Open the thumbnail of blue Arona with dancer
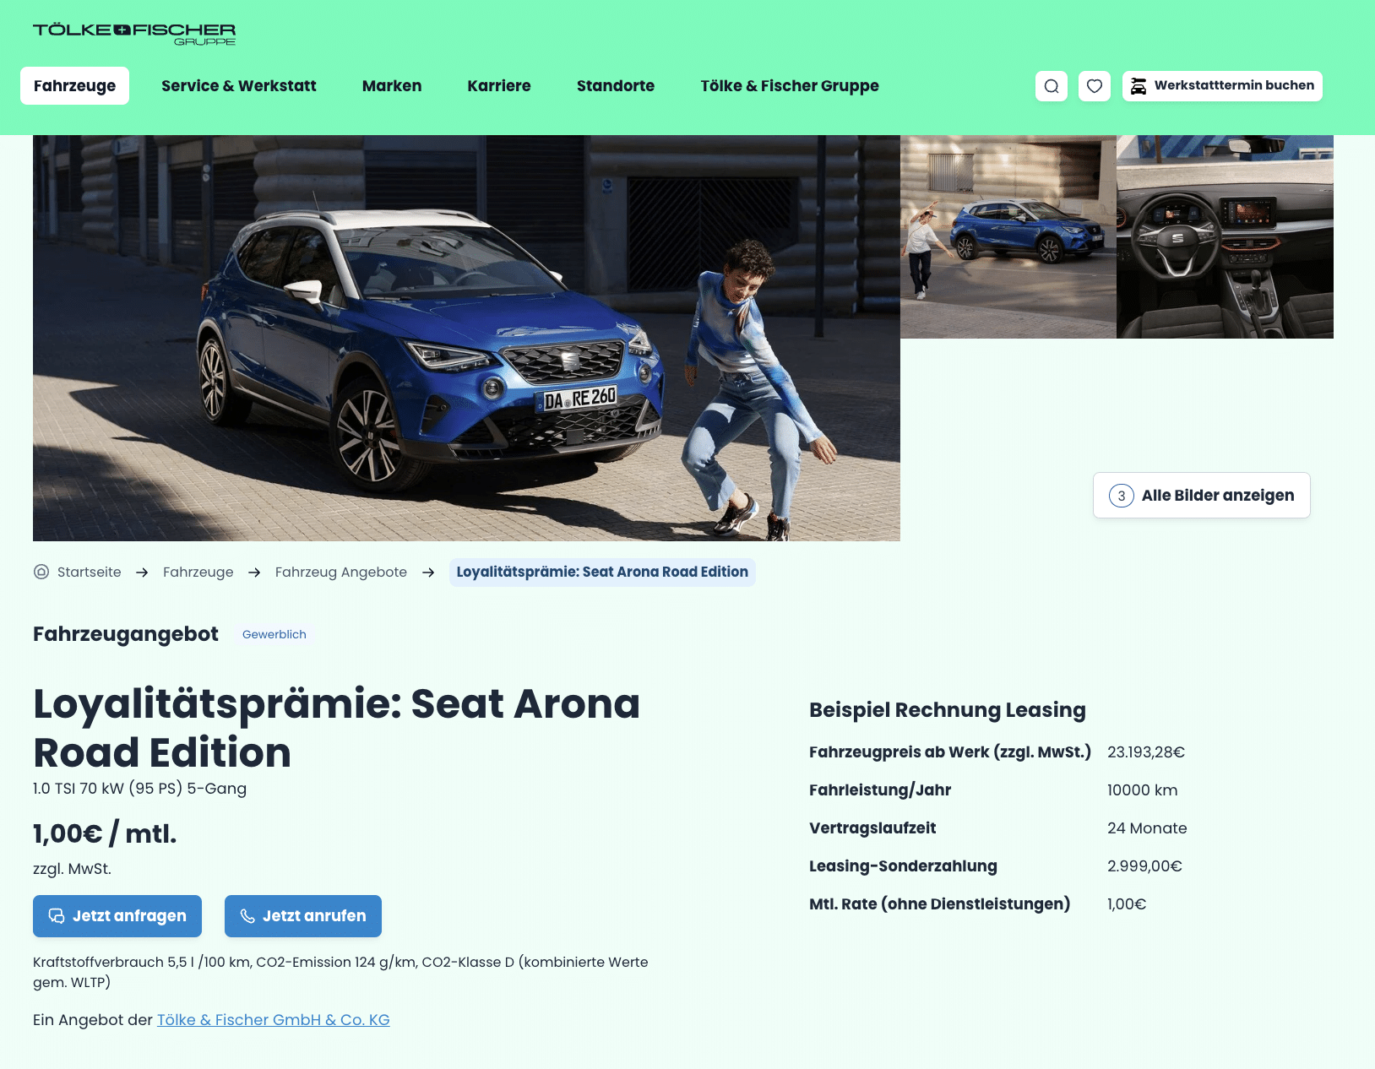1375x1069 pixels. [1008, 236]
